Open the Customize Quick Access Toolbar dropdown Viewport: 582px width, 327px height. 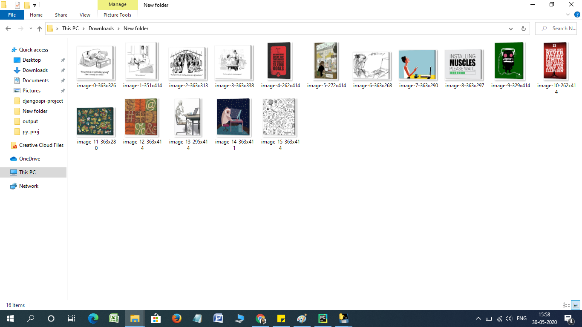[x=35, y=5]
